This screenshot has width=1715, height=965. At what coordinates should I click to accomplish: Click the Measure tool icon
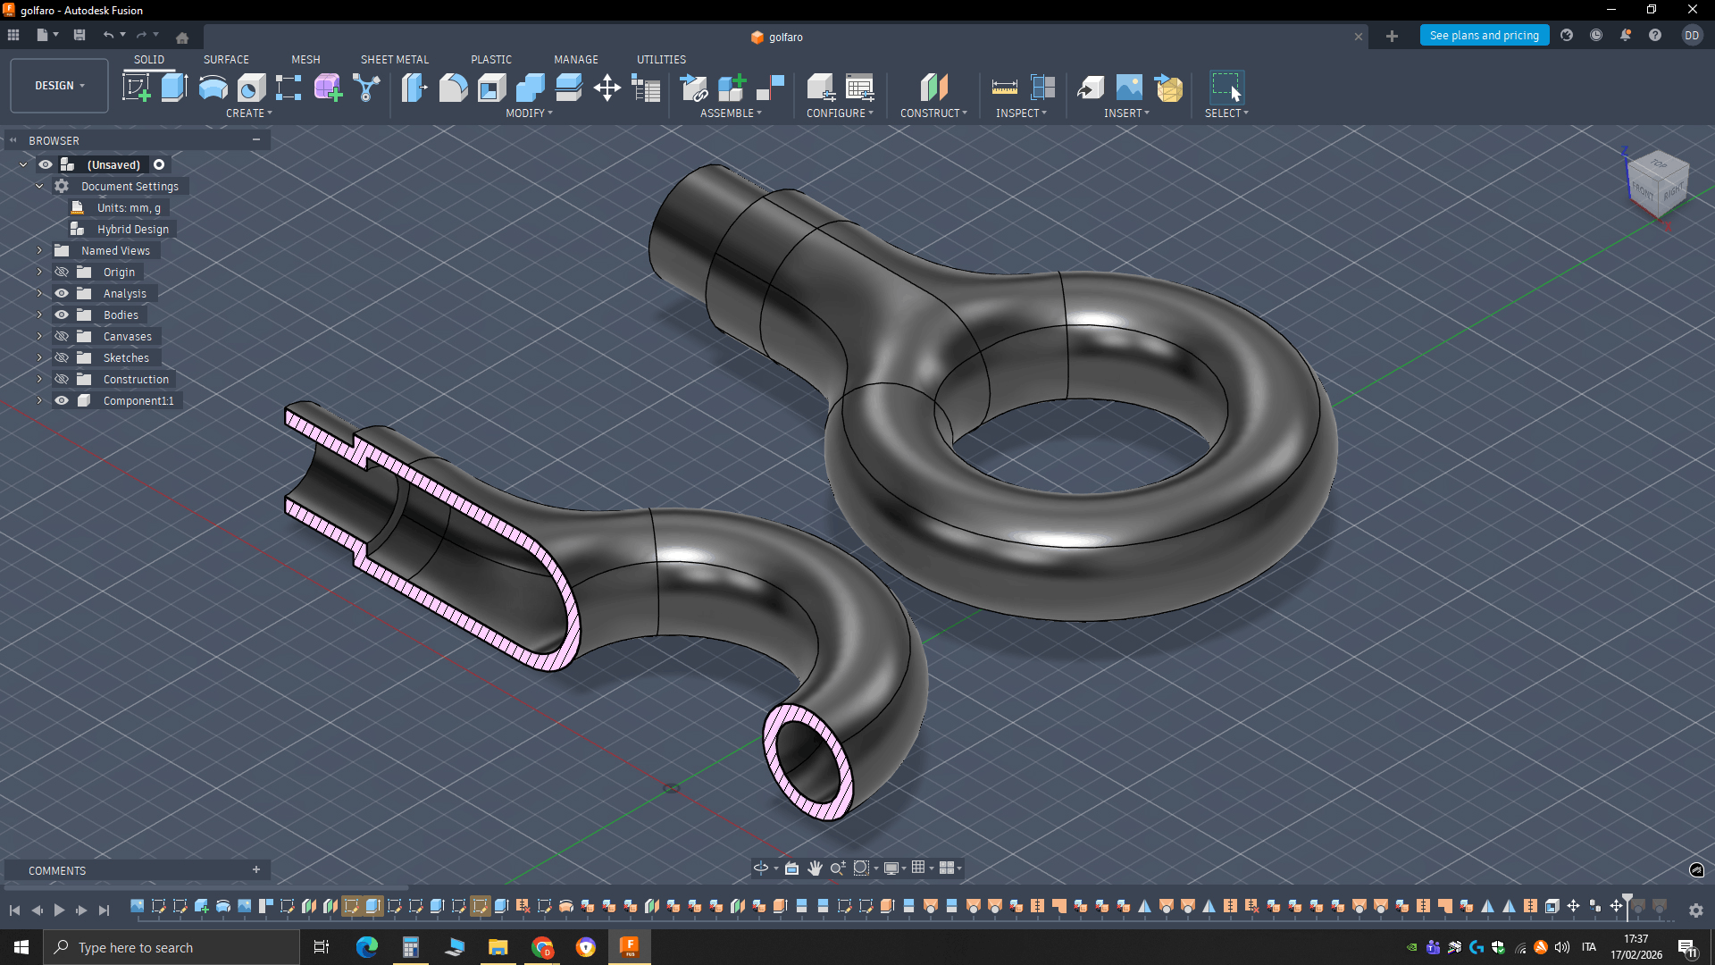1004,88
